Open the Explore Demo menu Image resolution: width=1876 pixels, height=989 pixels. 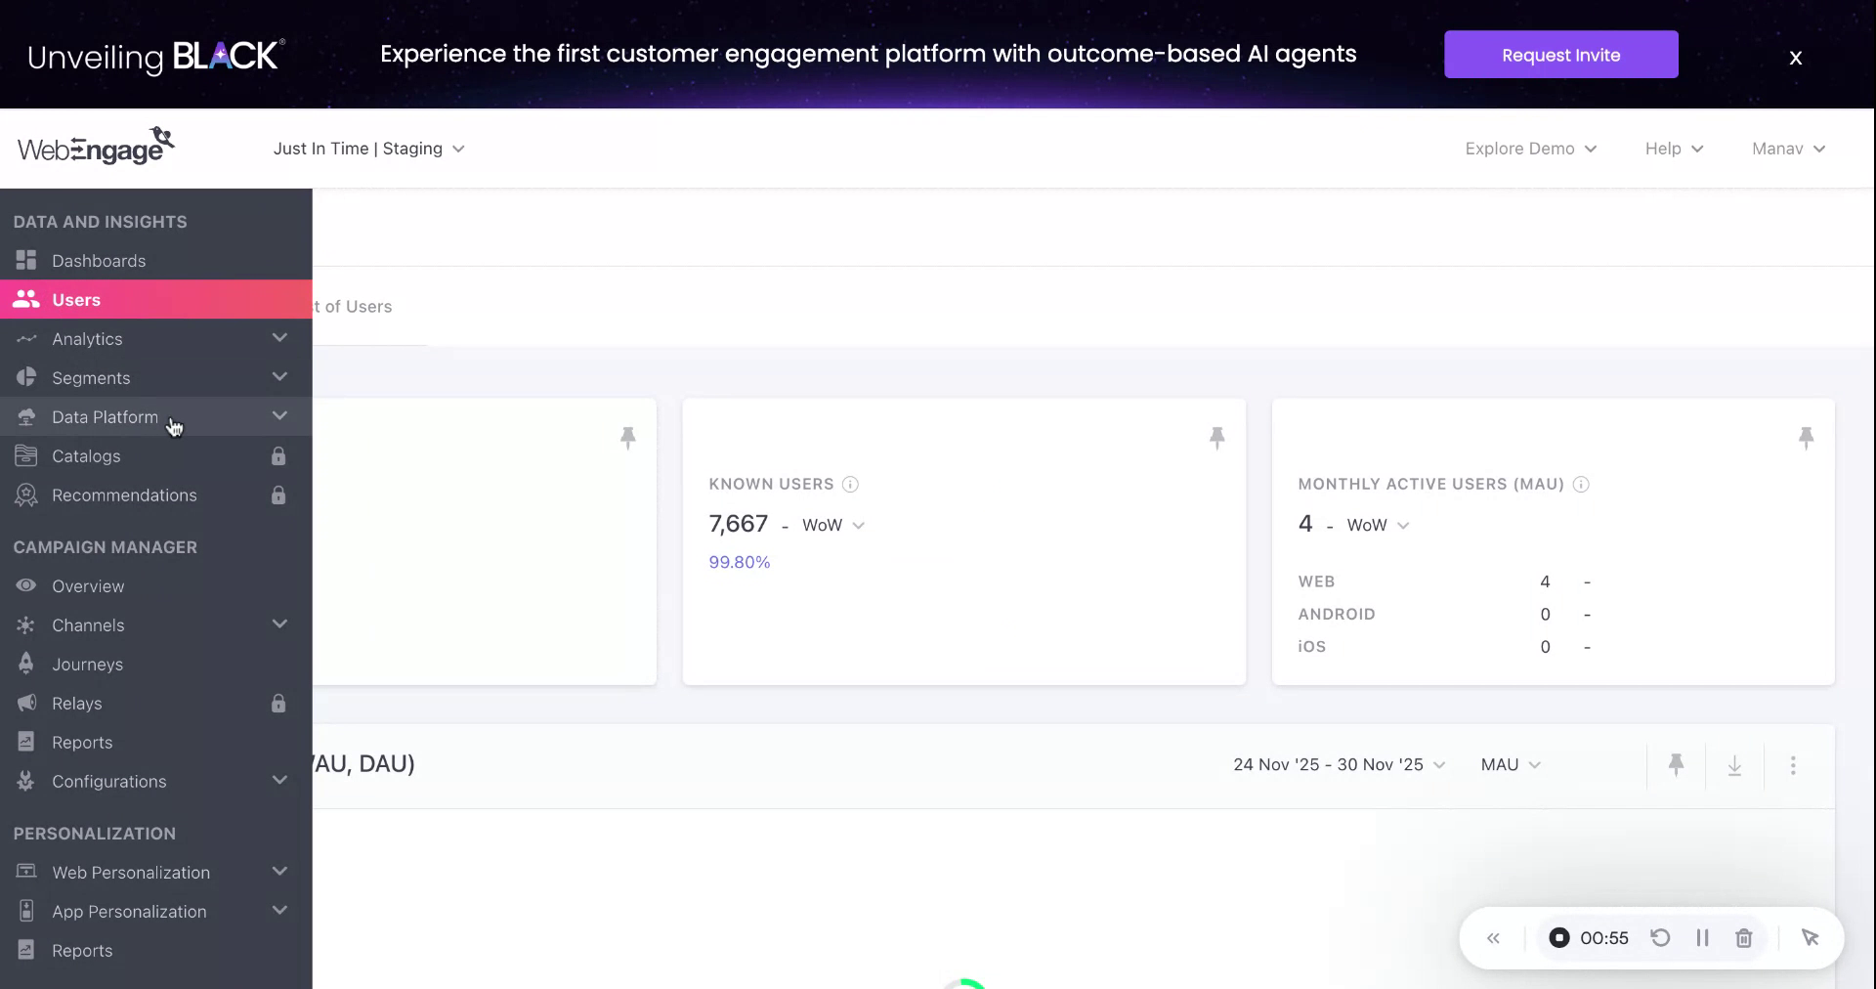click(1530, 149)
